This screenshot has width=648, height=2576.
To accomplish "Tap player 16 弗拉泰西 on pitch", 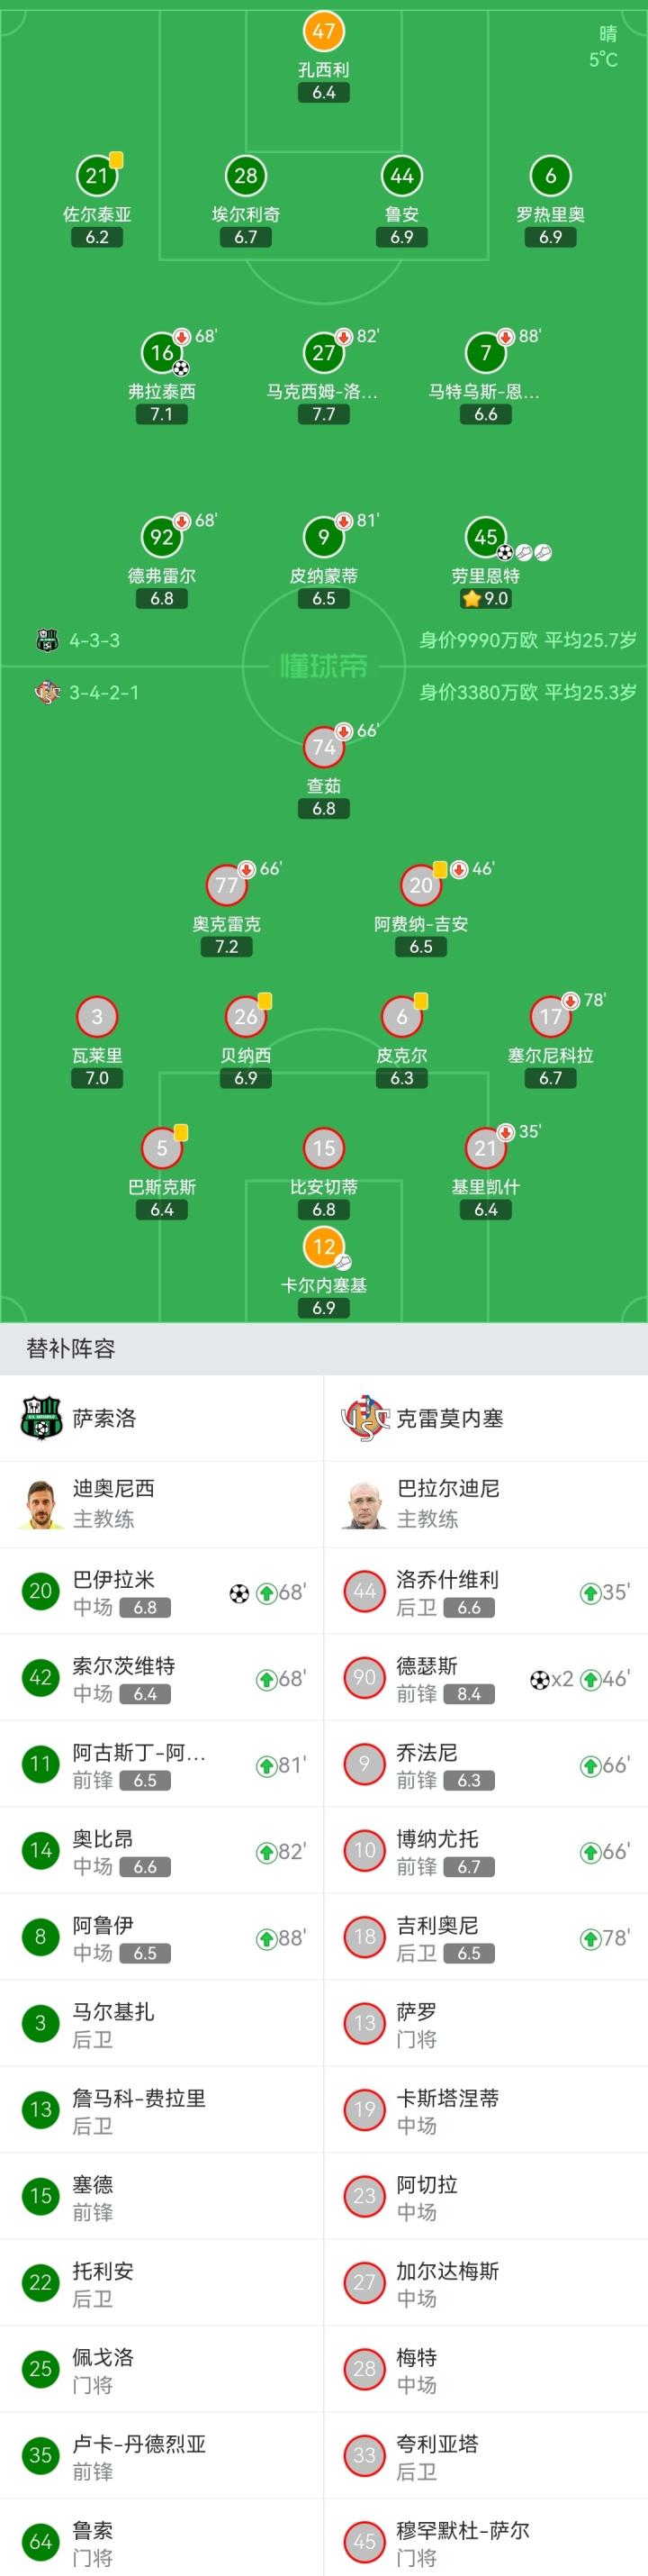I will (162, 352).
